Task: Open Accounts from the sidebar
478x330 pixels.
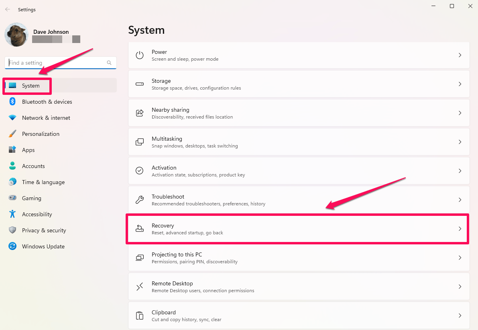Action: click(33, 166)
